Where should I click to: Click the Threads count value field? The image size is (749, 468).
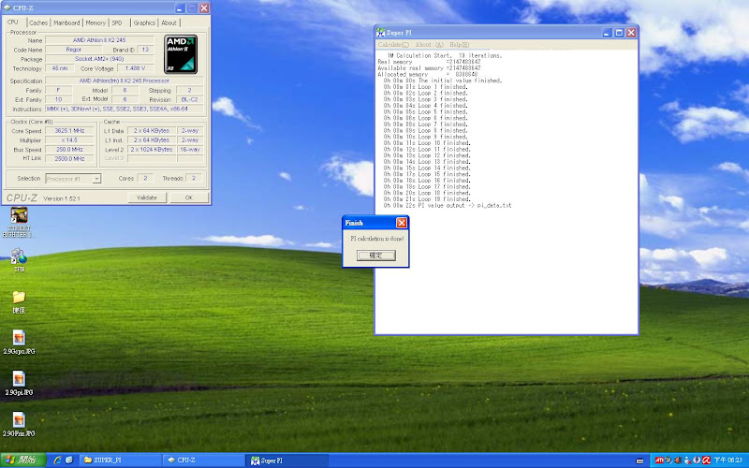(x=194, y=178)
